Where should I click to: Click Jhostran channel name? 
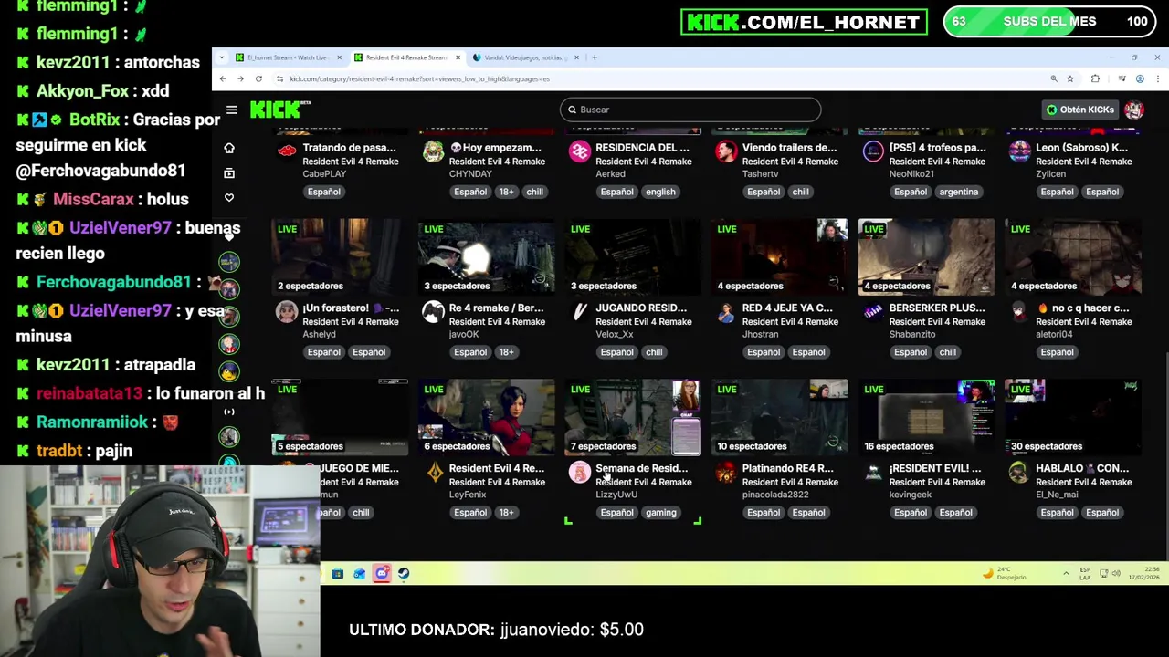(760, 335)
